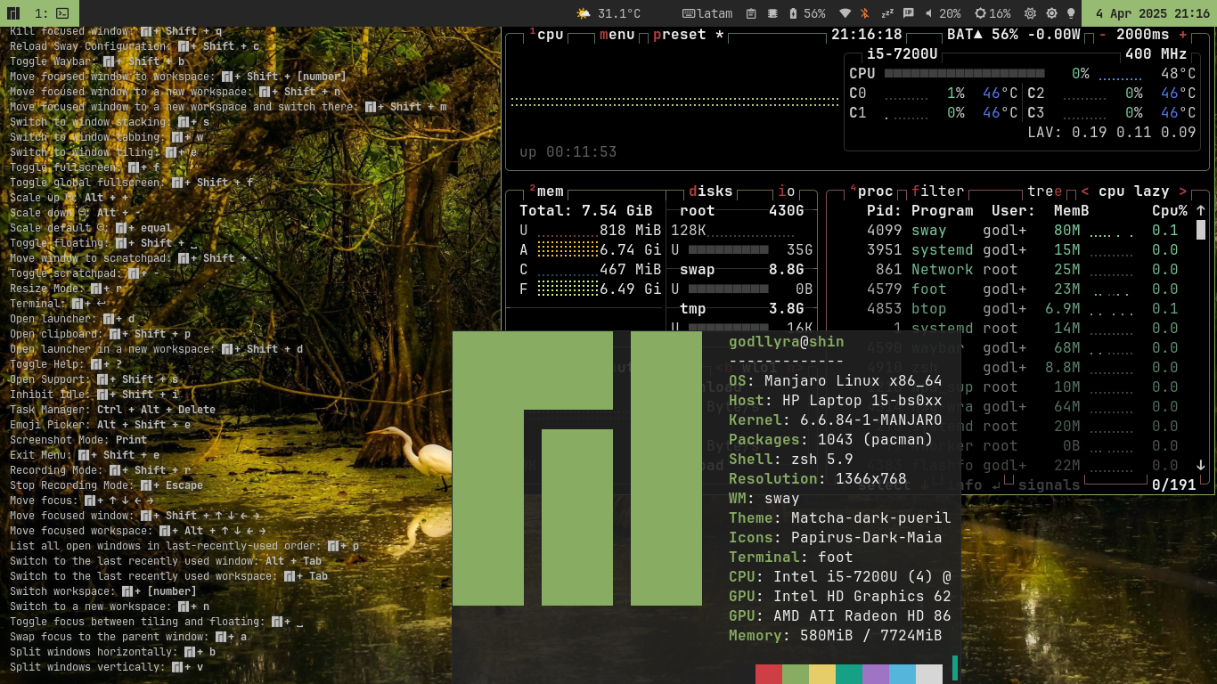
Task: Toggle tree view in btop proc panel
Action: [x=1045, y=191]
